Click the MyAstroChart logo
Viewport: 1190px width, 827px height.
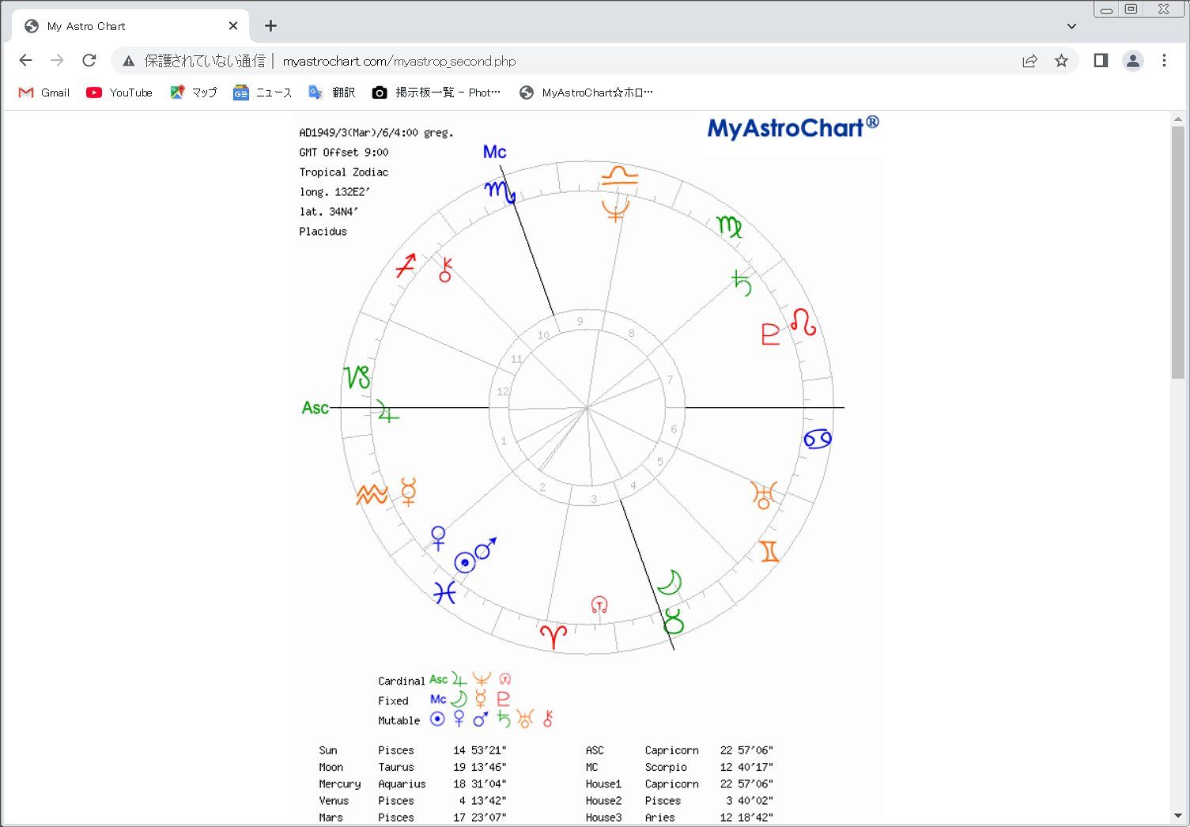point(793,127)
